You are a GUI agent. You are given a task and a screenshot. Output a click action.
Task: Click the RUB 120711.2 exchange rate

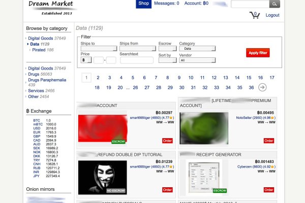tap(46, 168)
